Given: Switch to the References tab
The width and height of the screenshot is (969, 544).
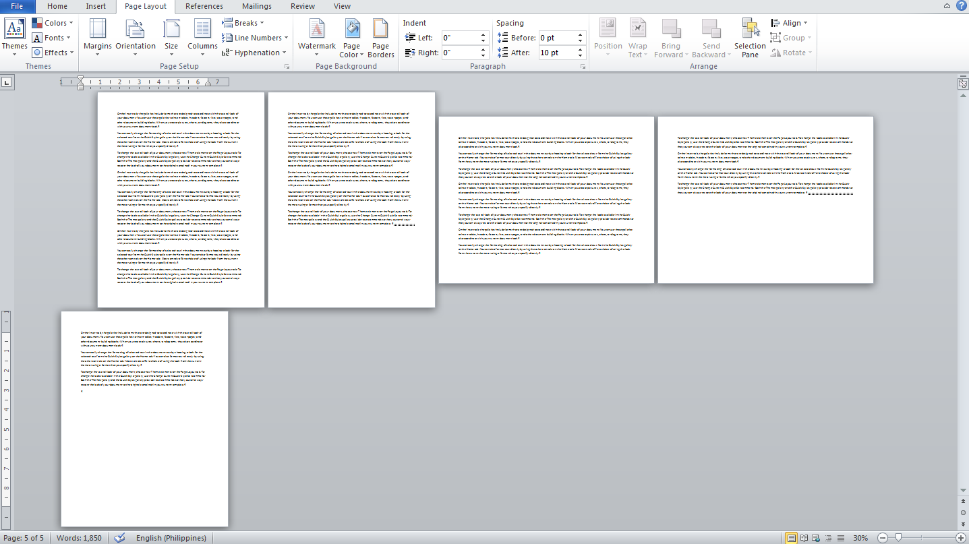Looking at the screenshot, I should coord(204,6).
